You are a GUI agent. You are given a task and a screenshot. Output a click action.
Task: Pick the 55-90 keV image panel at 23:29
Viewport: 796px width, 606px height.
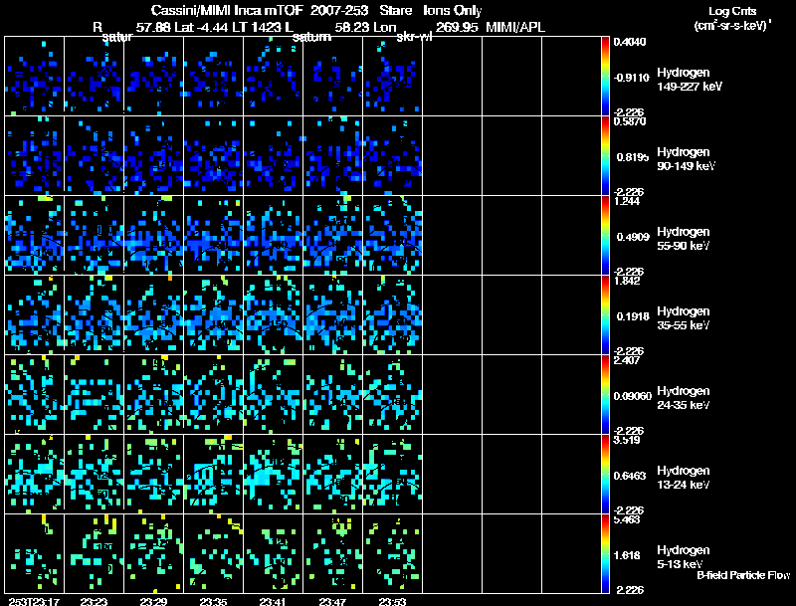pos(154,236)
